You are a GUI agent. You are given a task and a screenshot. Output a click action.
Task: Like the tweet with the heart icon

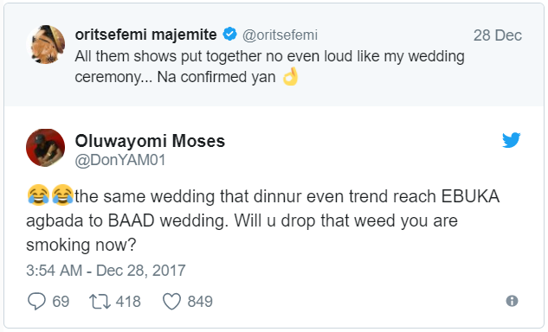point(172,301)
